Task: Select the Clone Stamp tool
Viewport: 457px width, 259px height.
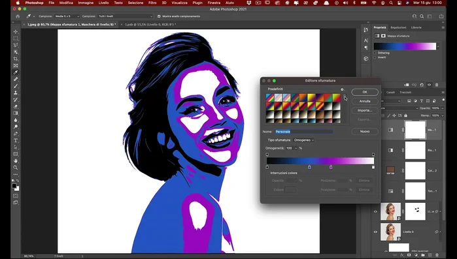Action: tap(16, 93)
